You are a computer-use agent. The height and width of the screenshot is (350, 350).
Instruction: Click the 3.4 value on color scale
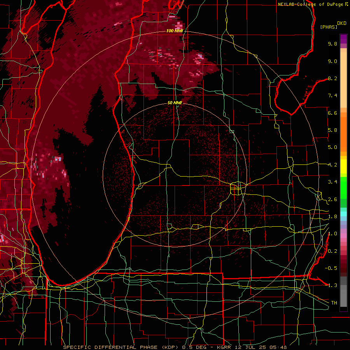coord(332,182)
